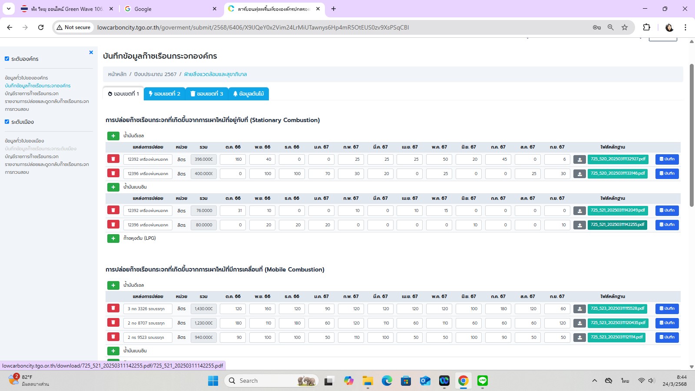Add a row under stationary gasoline section
This screenshot has width=695, height=391.
[113, 187]
